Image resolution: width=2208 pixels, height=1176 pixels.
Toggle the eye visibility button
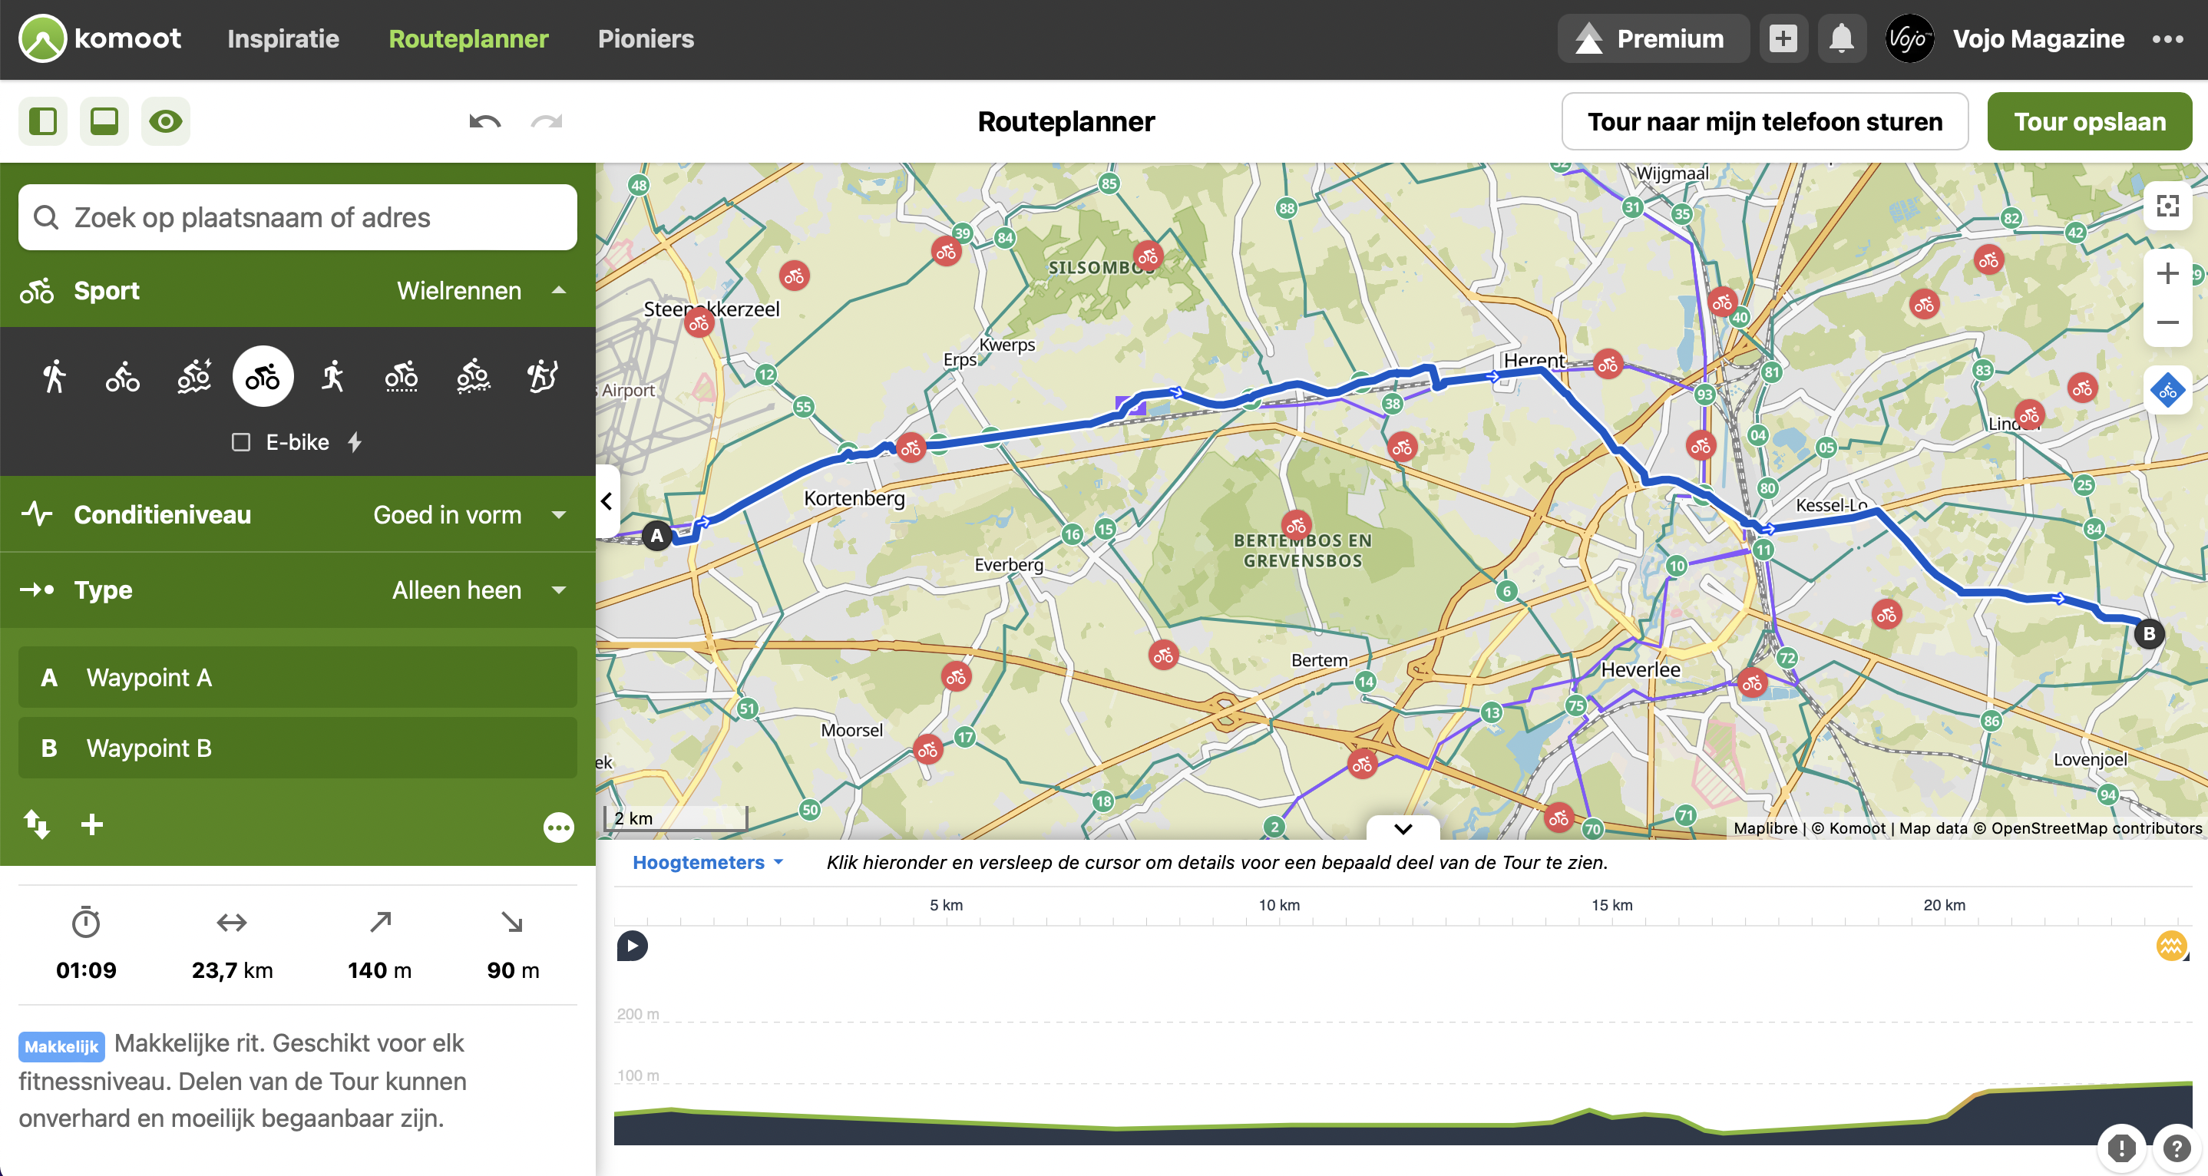(x=165, y=121)
